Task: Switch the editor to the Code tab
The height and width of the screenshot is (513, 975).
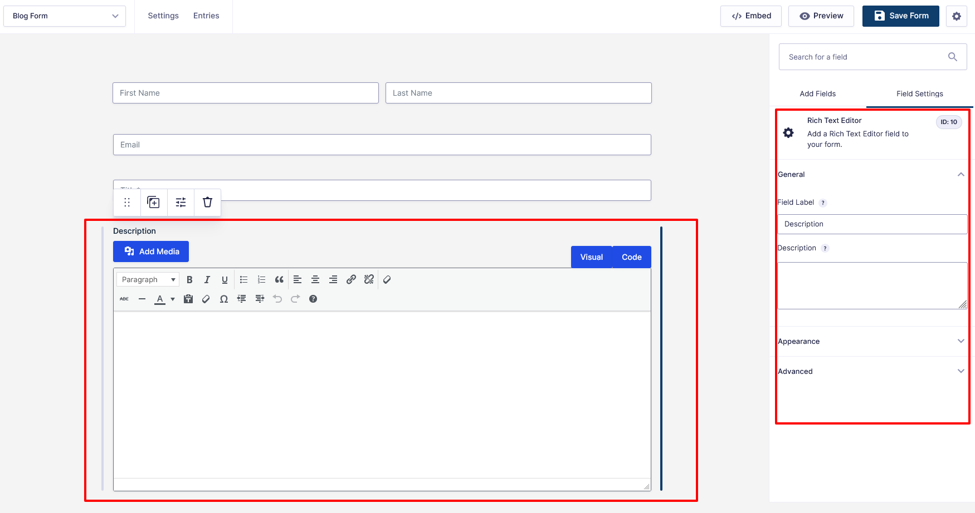Action: [x=631, y=257]
